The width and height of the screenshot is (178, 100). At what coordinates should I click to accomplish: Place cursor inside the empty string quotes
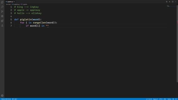click(x=47, y=26)
